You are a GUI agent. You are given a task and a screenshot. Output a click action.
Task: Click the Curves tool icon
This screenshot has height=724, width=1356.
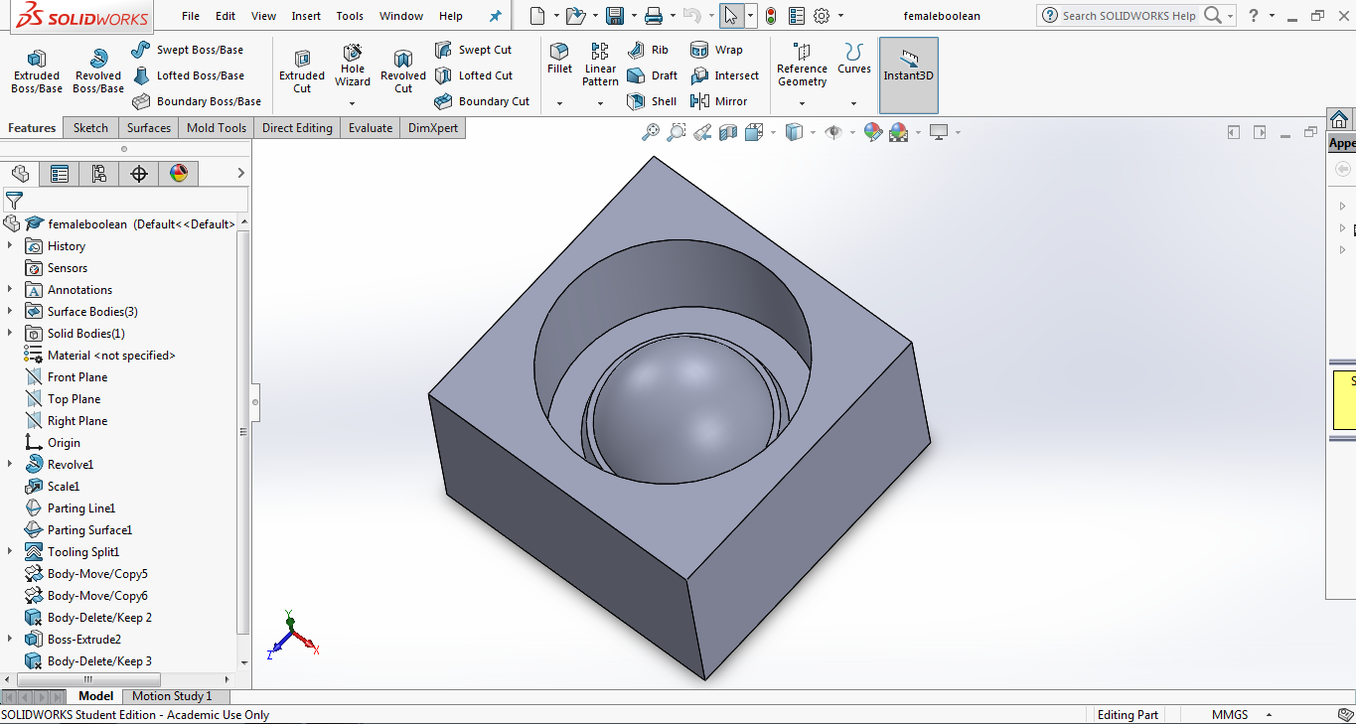point(854,52)
